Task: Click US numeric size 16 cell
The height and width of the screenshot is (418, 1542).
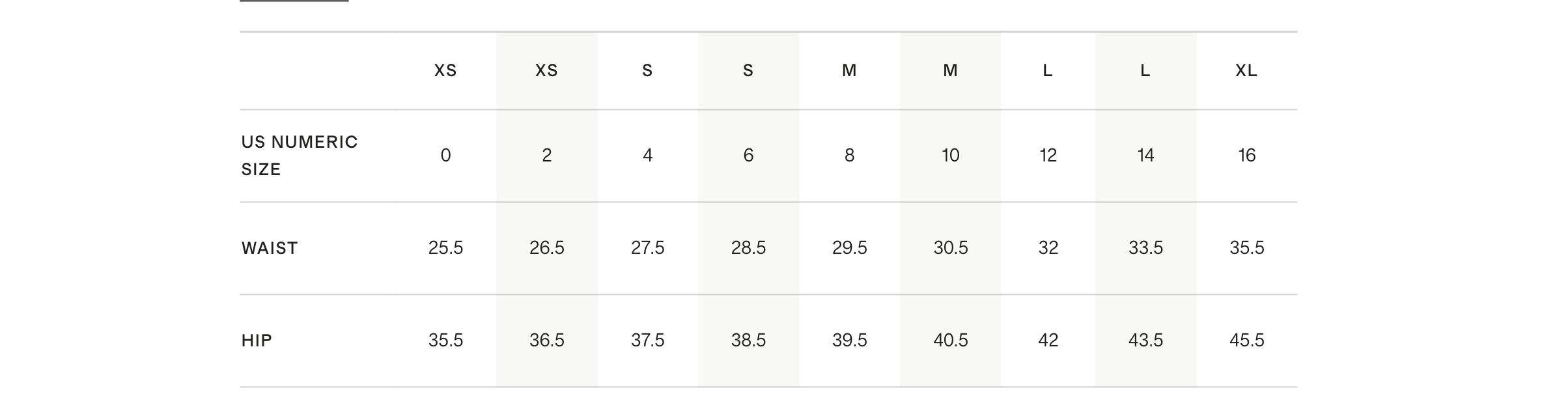Action: [x=1246, y=156]
